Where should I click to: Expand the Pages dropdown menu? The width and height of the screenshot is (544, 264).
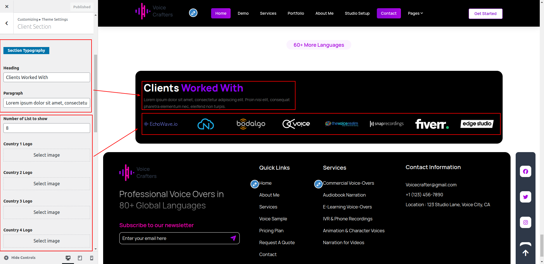click(415, 13)
